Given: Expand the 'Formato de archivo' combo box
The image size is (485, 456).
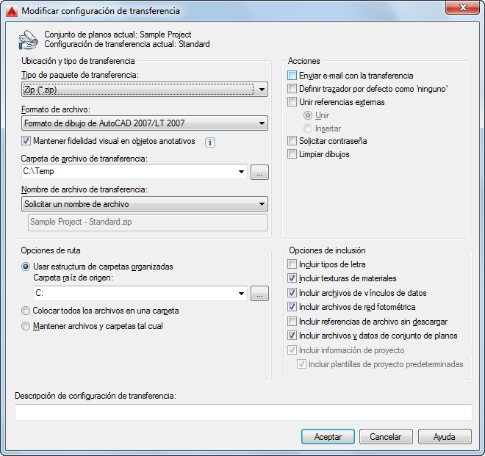Looking at the screenshot, I should [x=145, y=123].
